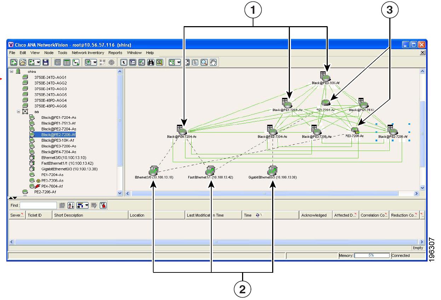Image resolution: width=441 pixels, height=300 pixels.
Task: Open the Reports menu
Action: point(115,53)
